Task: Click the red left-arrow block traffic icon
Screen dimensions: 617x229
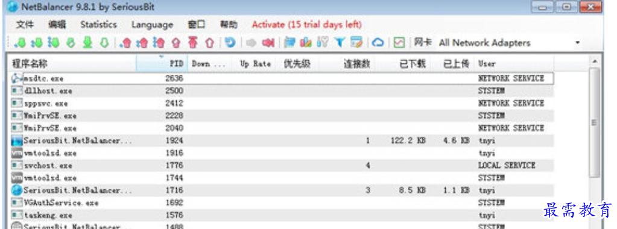Action: click(268, 43)
